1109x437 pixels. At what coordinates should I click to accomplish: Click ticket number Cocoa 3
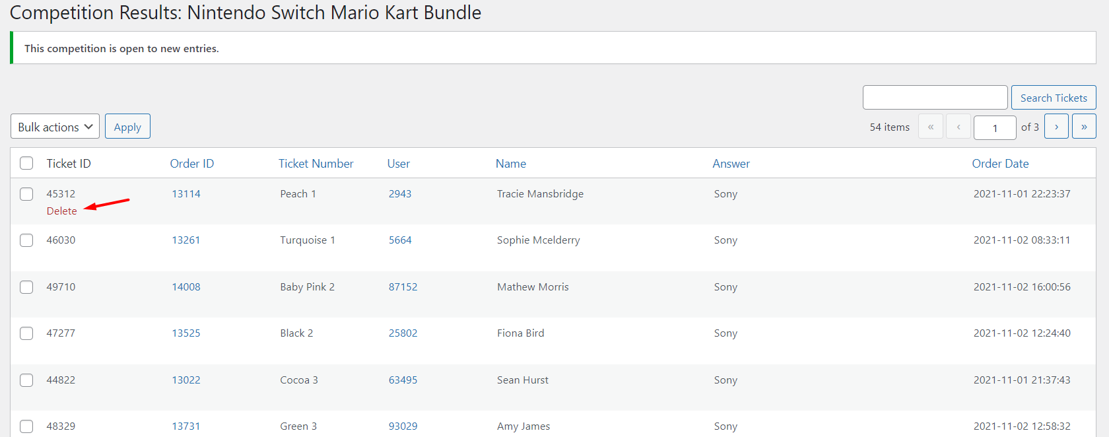click(x=299, y=380)
